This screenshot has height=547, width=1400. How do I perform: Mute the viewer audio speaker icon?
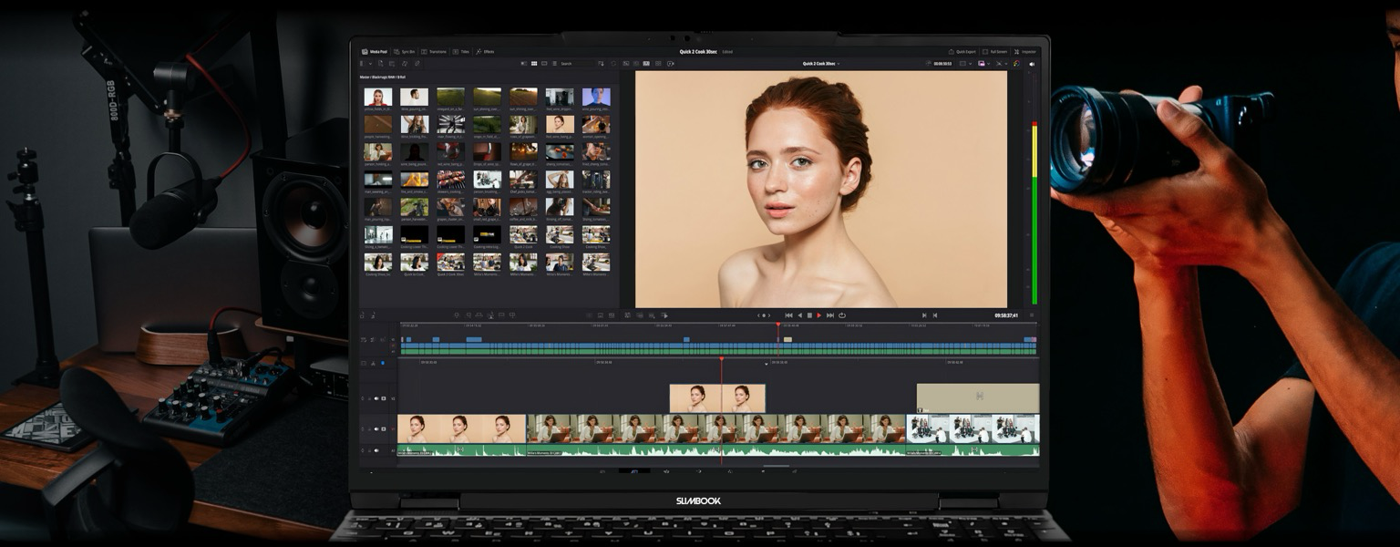pos(1032,64)
